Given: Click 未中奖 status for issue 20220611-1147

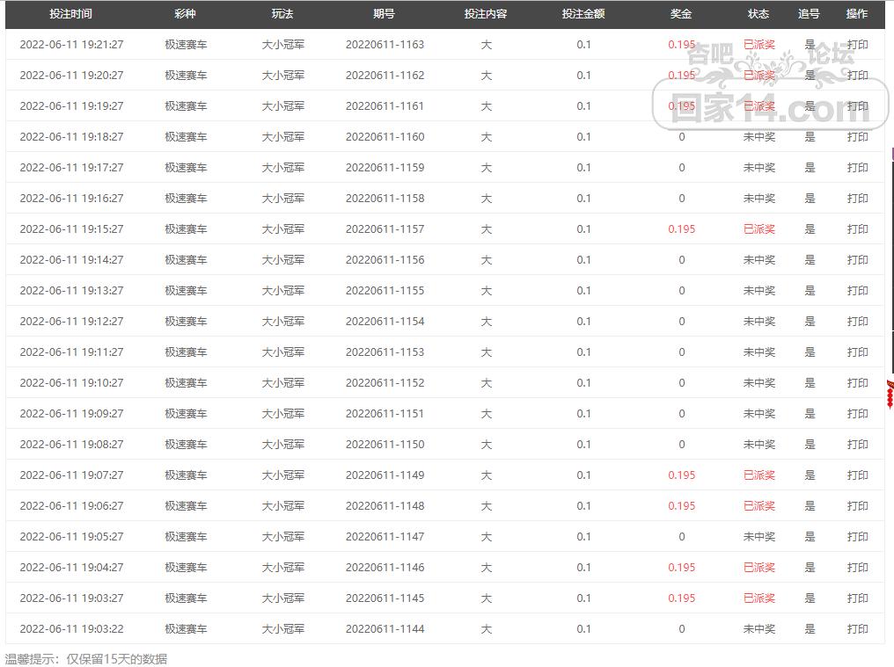Looking at the screenshot, I should pos(758,537).
